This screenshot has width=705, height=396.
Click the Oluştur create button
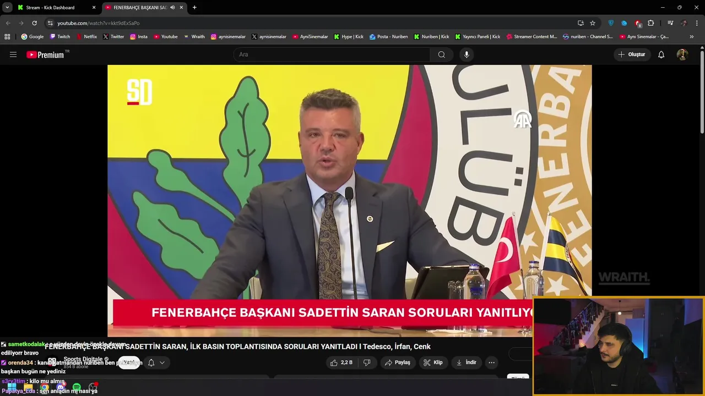point(631,54)
